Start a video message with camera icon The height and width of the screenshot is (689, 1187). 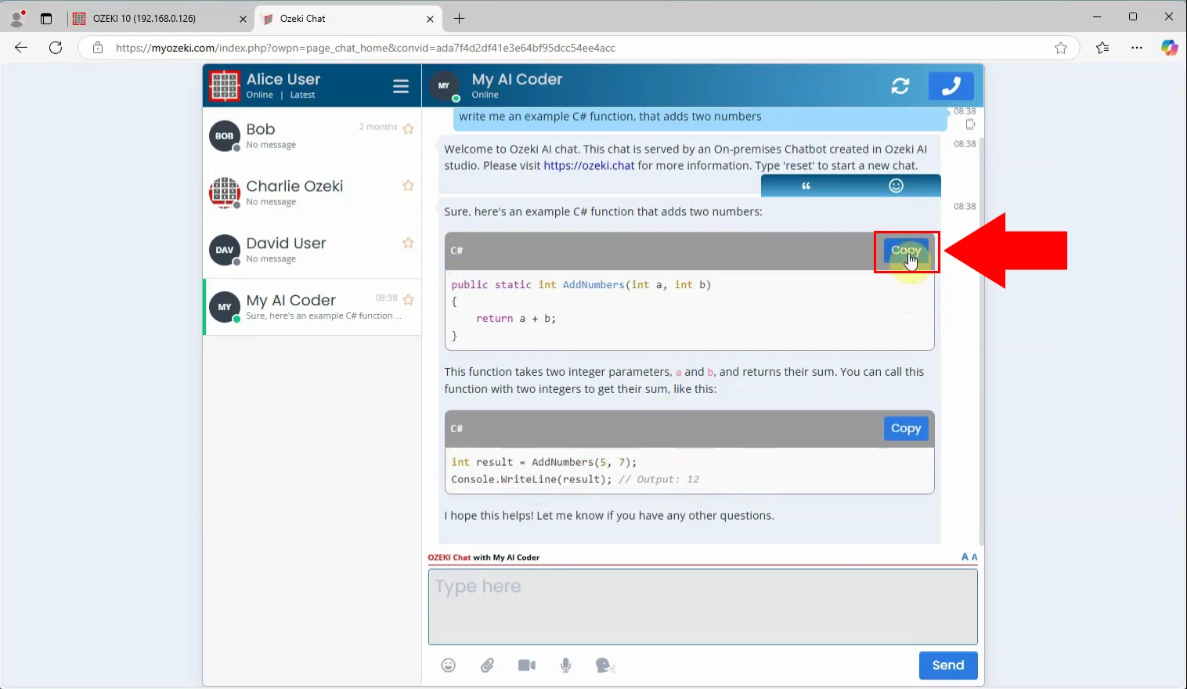point(527,666)
